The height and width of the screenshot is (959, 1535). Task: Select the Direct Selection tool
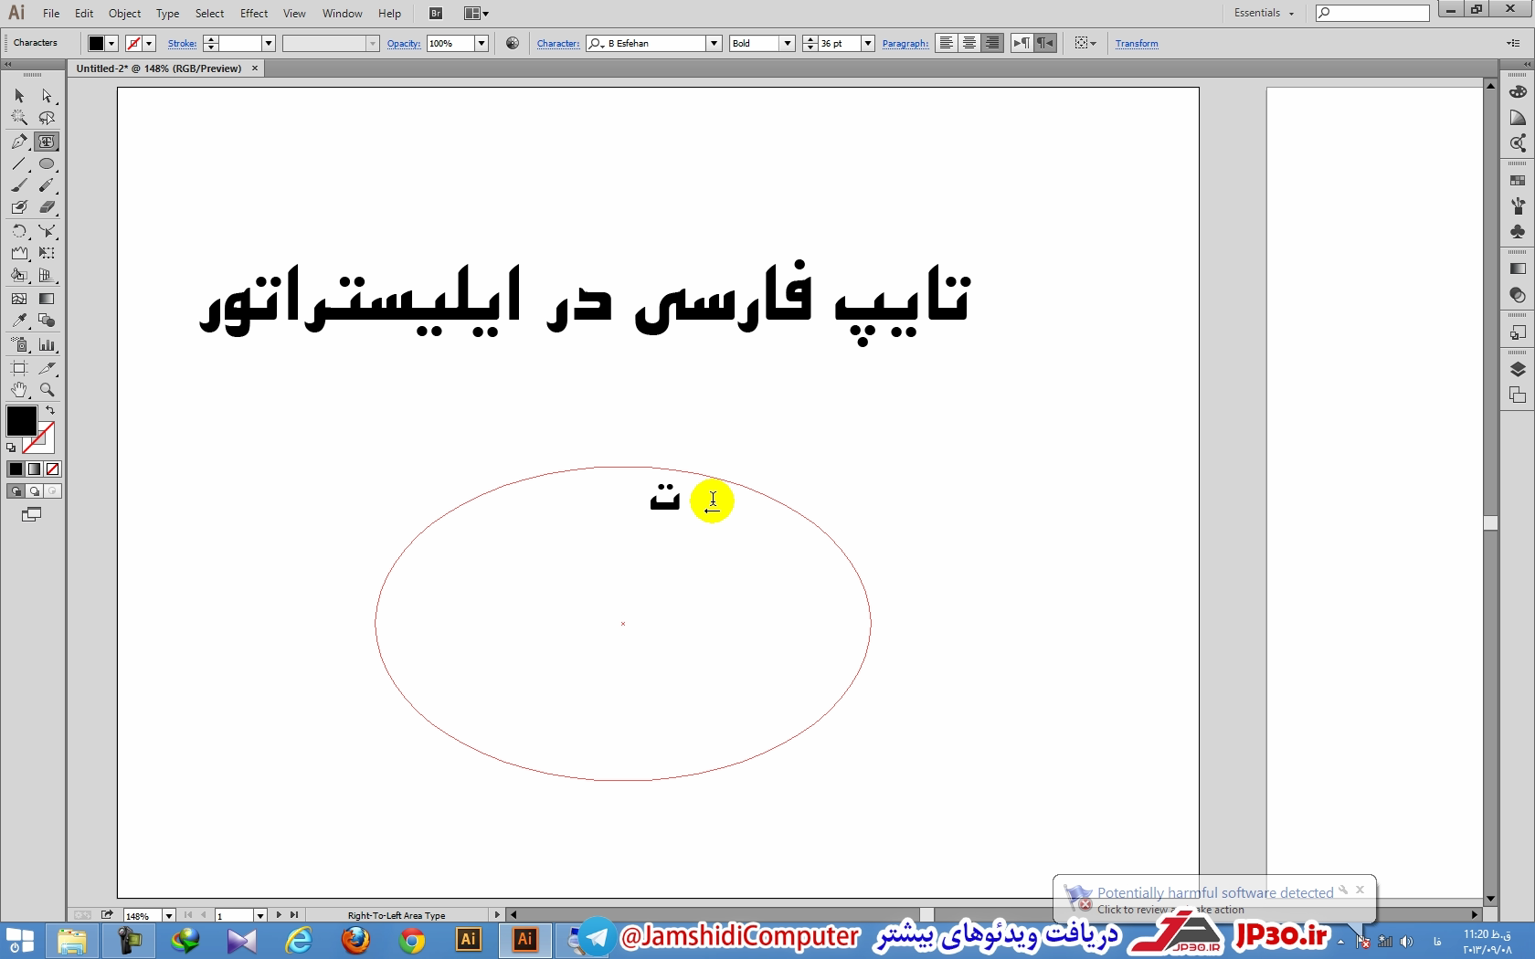(x=47, y=96)
